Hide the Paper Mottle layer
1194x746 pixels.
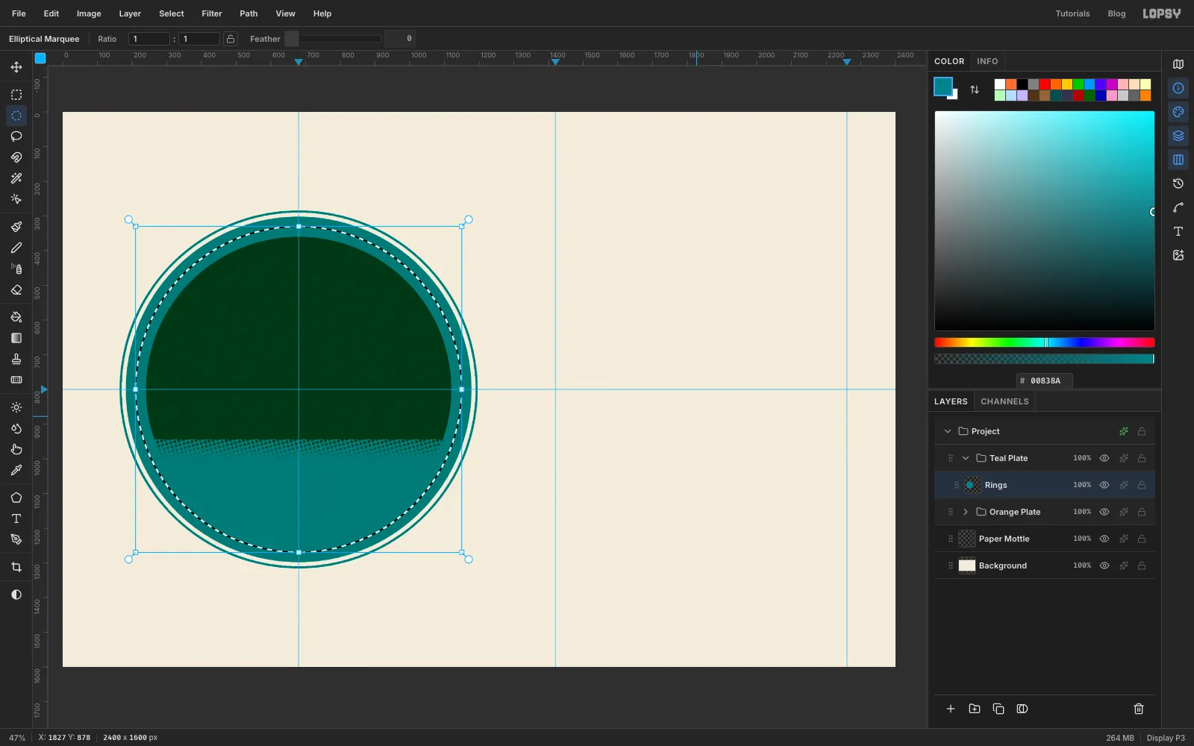(1104, 539)
